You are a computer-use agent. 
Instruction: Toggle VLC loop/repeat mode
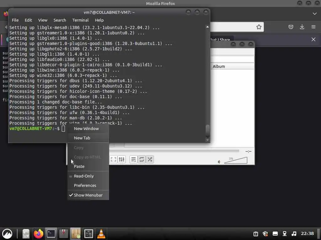click(x=142, y=159)
